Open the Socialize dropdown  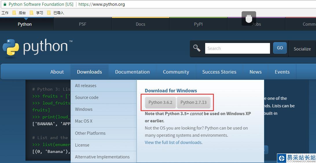[302, 49]
